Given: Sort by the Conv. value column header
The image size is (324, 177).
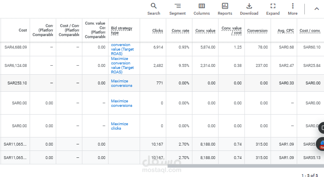Looking at the screenshot, I should pyautogui.click(x=205, y=31).
